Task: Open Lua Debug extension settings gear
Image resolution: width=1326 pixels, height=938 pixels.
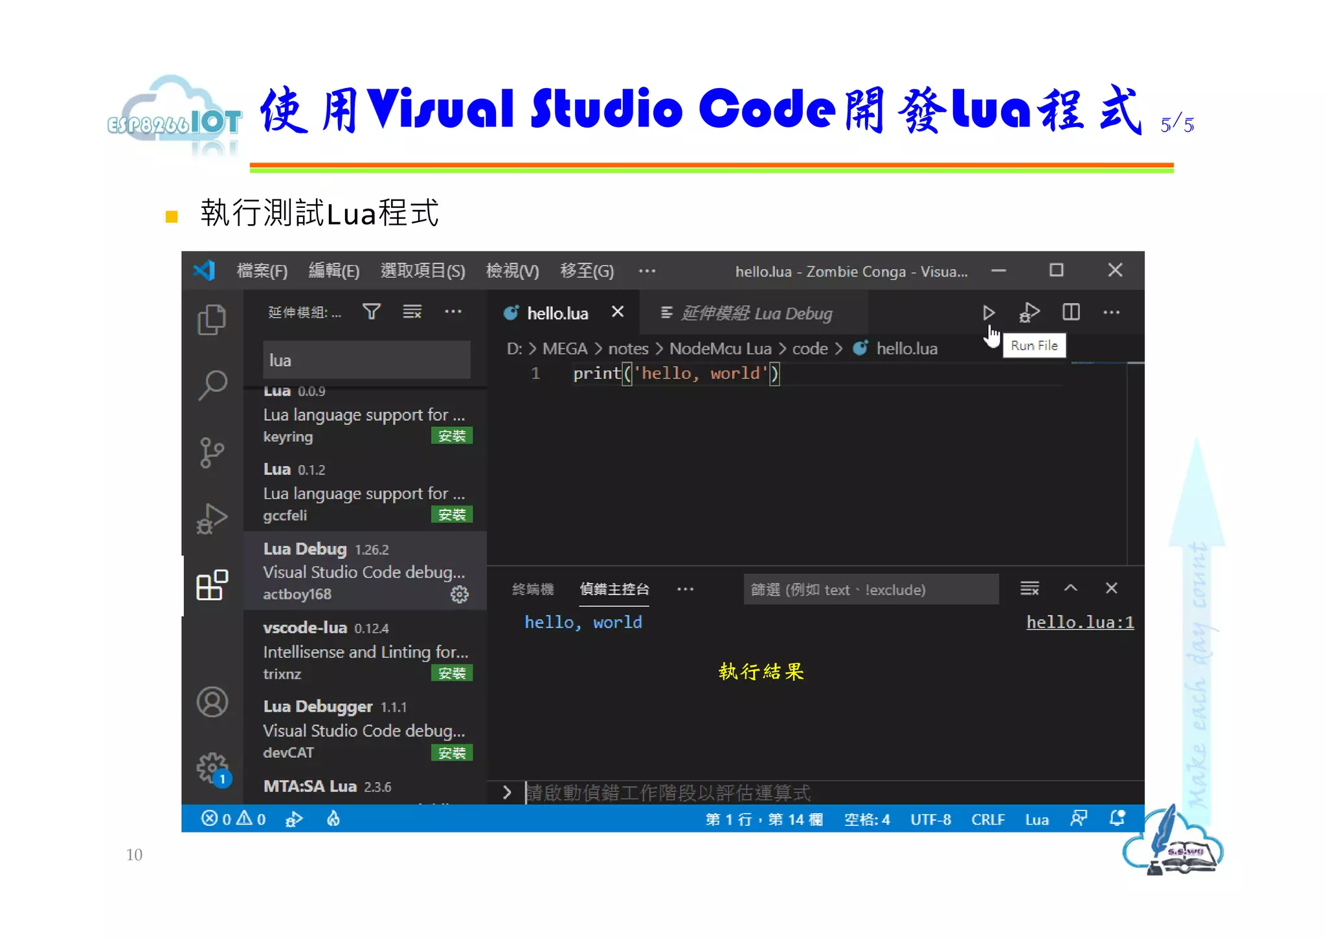Action: (460, 594)
